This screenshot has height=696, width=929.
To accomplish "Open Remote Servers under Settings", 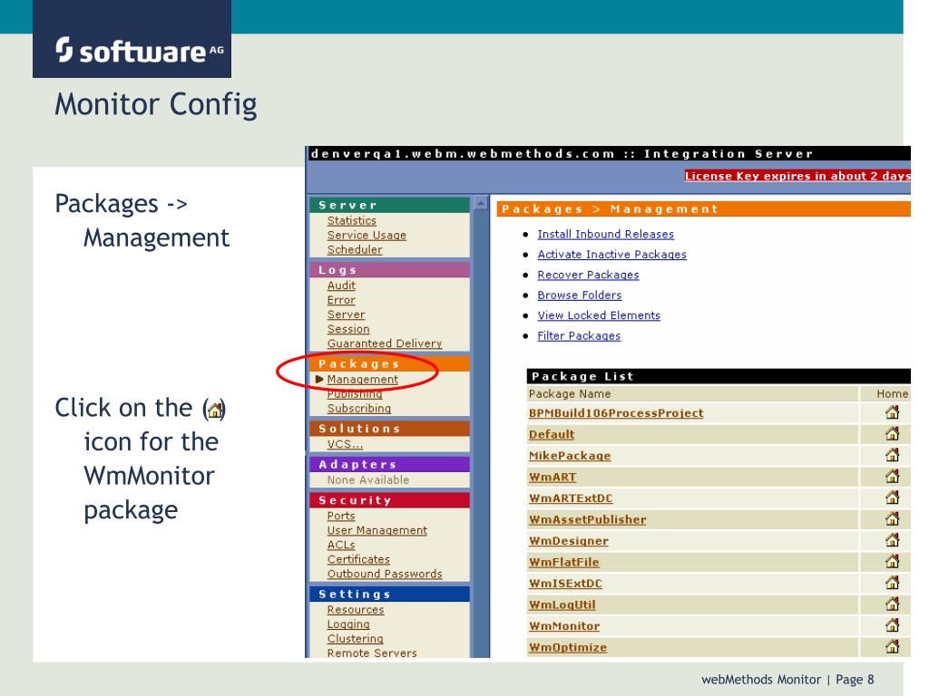I will click(x=372, y=652).
